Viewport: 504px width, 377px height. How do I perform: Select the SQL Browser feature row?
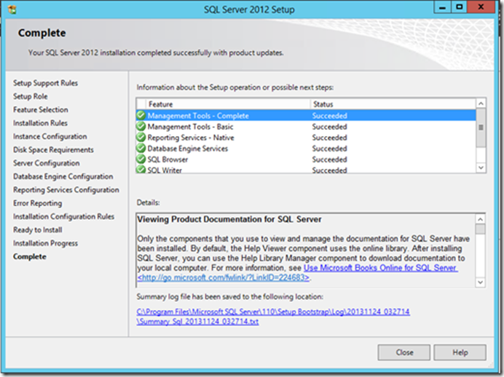(306, 159)
